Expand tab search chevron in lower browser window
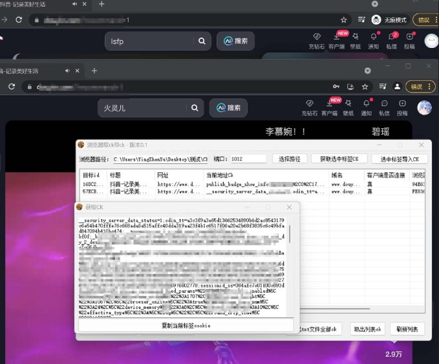 point(368,70)
